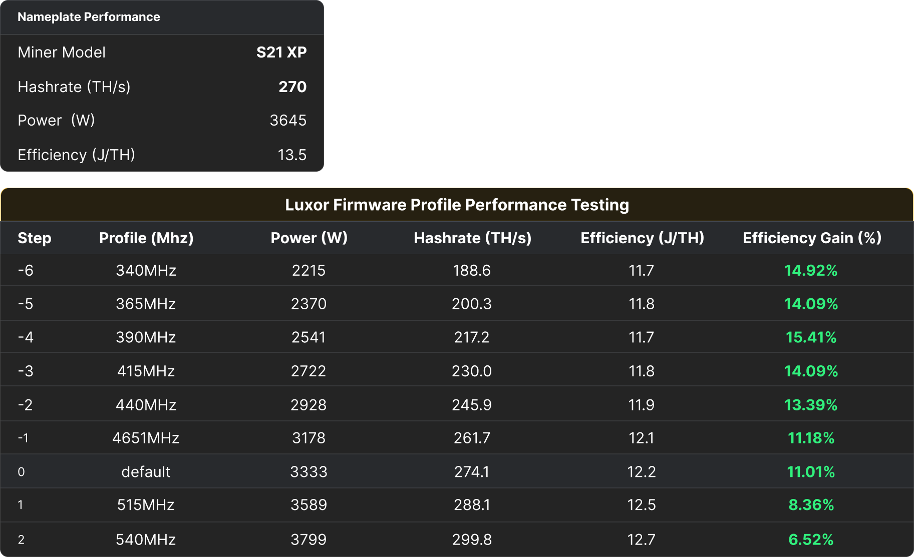The height and width of the screenshot is (557, 914).
Task: Click the power value 2722
Action: 309,371
